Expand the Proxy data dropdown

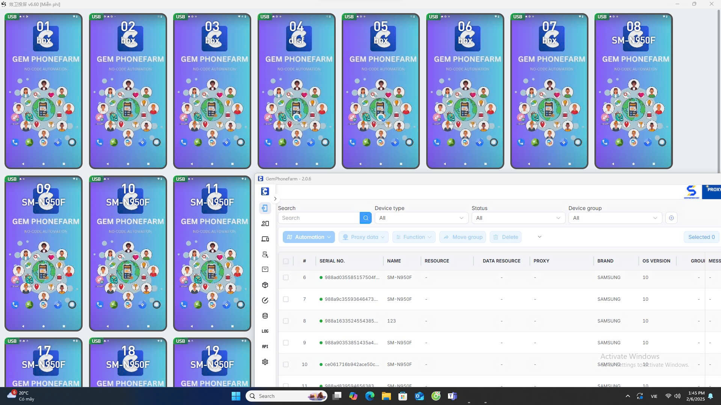(x=364, y=237)
